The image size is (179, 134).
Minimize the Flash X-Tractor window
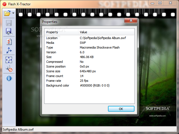tap(152, 3)
